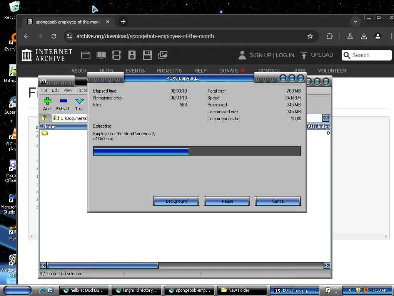Click the Start button on taskbar
Viewport: 394px width, 296px height.
point(17,291)
